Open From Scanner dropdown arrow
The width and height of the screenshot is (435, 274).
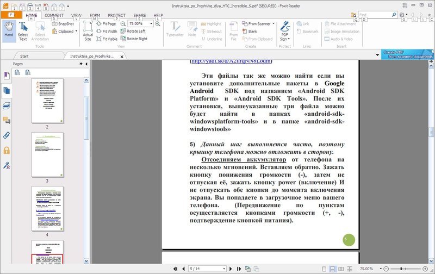274,24
